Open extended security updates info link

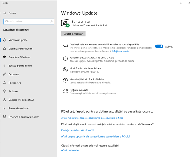(92, 118)
